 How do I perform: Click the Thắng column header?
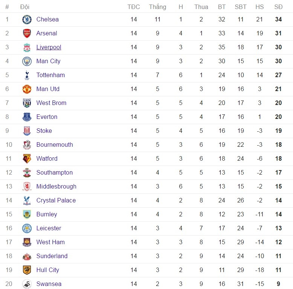pyautogui.click(x=157, y=7)
